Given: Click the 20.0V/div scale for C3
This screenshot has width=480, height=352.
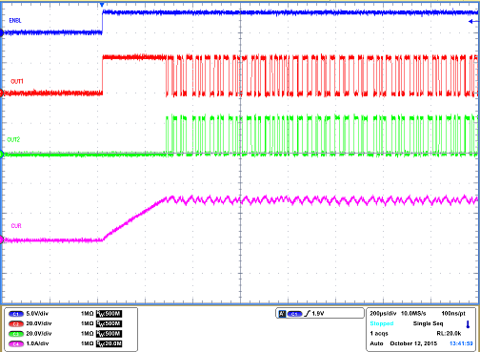Looking at the screenshot, I should (x=39, y=334).
